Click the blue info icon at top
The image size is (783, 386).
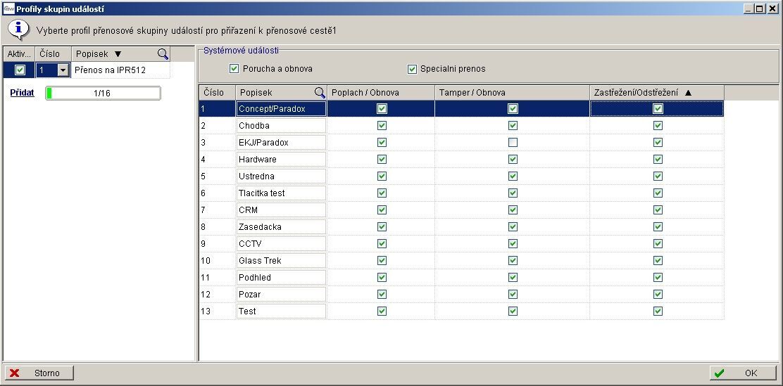pyautogui.click(x=18, y=30)
